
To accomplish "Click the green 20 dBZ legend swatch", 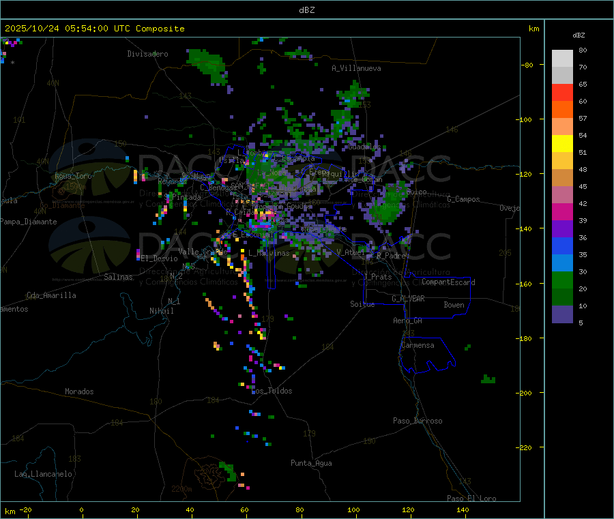I will coord(562,280).
